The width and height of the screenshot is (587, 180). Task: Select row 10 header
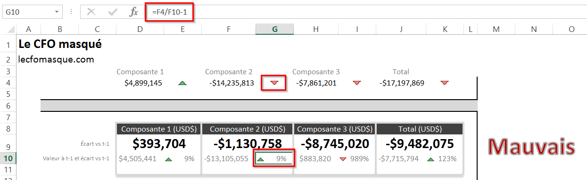coord(8,158)
